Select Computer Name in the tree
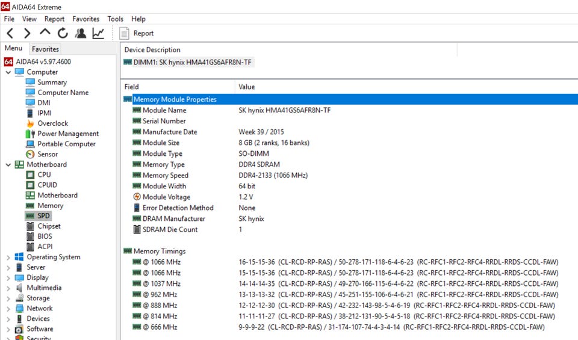Screen dimensions: 578x340 click(x=63, y=93)
